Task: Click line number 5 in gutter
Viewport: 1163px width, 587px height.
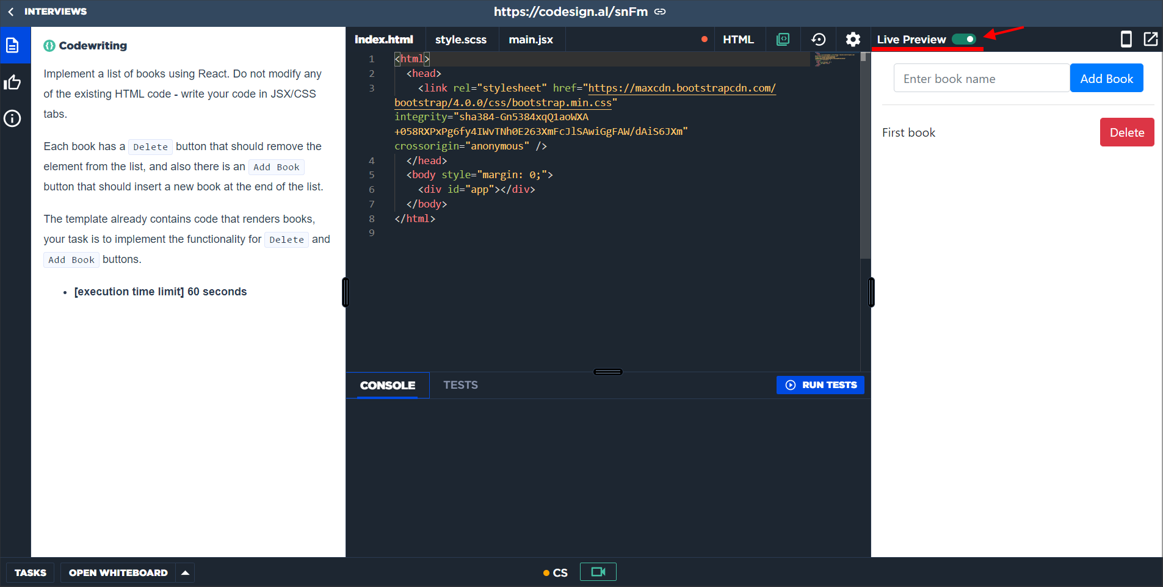Action: coord(372,175)
